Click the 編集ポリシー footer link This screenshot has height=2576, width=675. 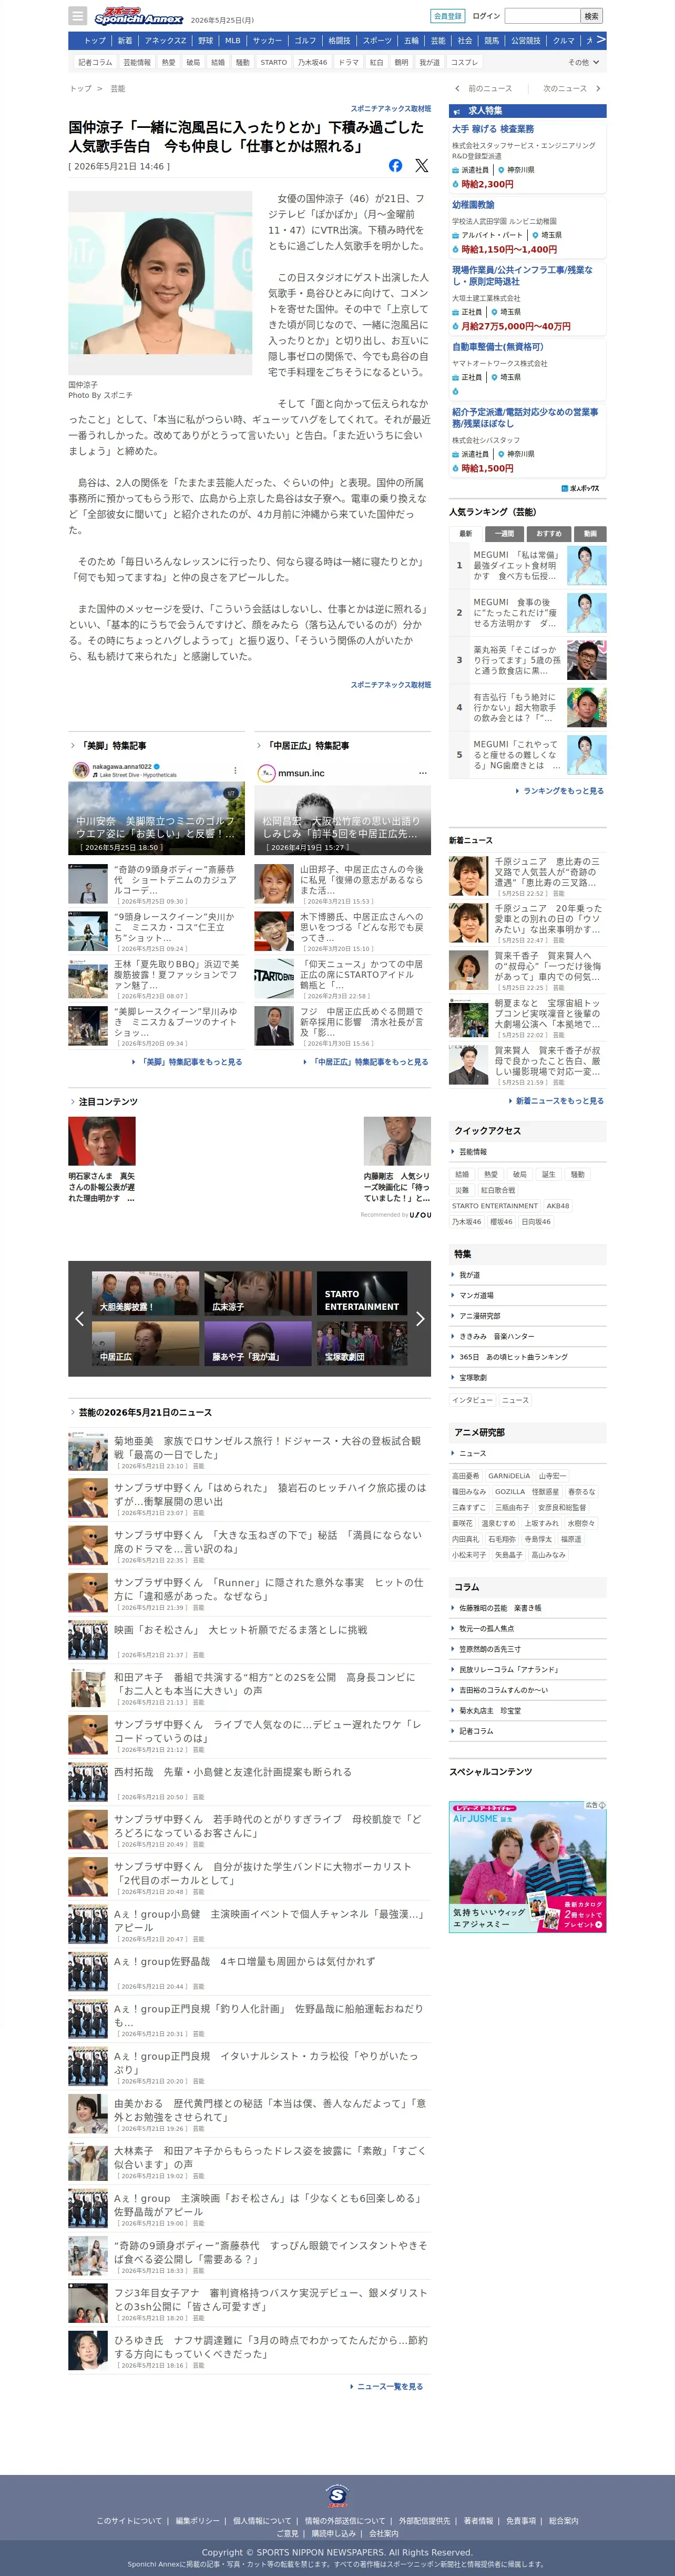198,2521
